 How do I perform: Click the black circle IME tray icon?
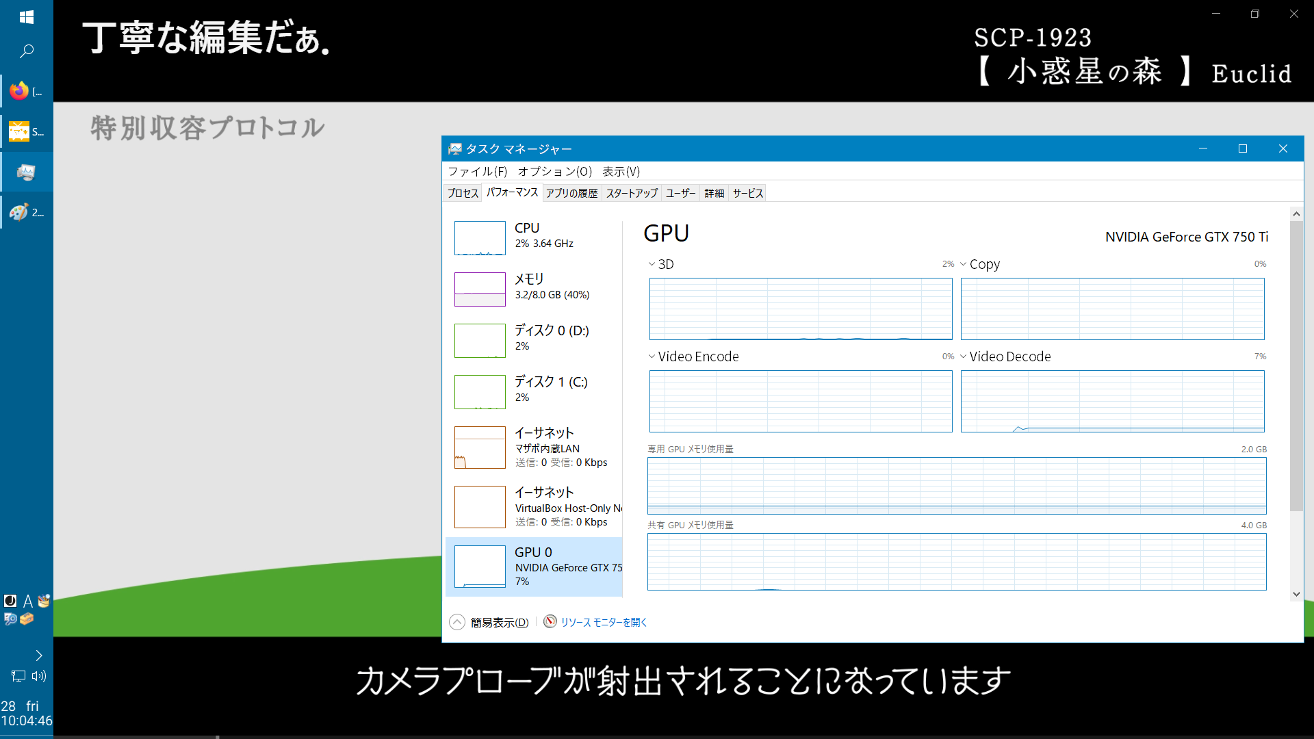10,600
